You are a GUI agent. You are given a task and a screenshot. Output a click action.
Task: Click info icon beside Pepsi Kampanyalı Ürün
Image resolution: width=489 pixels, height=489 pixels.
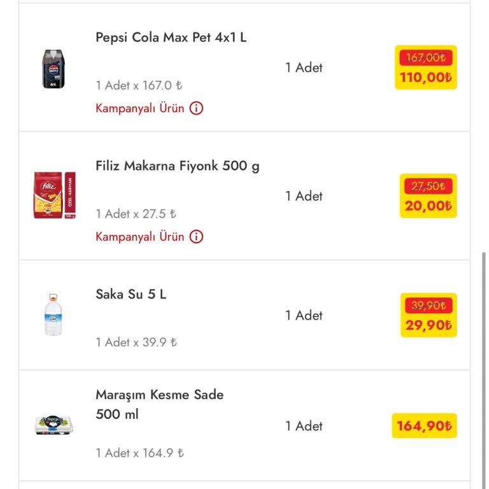point(197,108)
